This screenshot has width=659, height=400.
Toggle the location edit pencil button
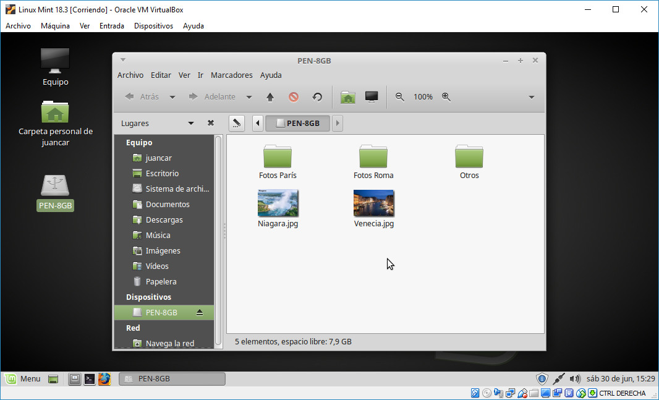[236, 123]
